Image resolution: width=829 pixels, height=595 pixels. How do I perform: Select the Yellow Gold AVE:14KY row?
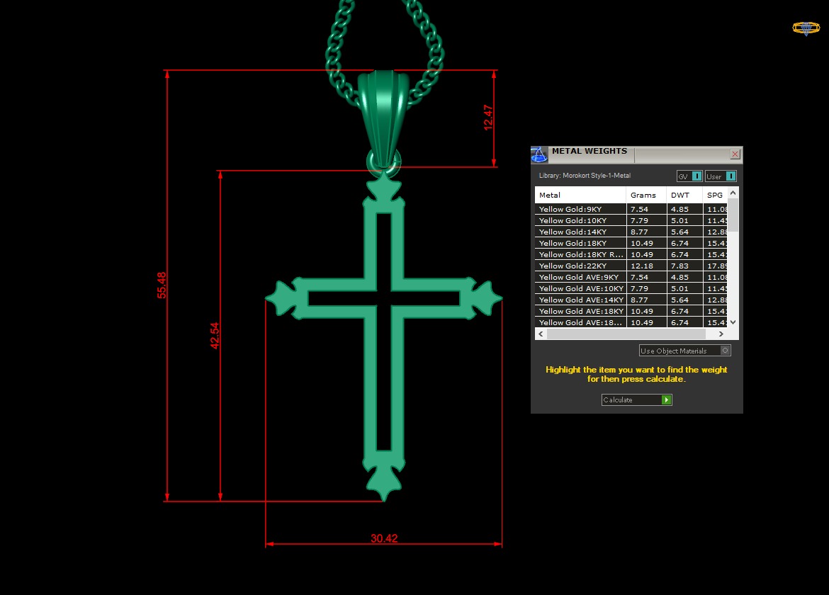coord(631,300)
